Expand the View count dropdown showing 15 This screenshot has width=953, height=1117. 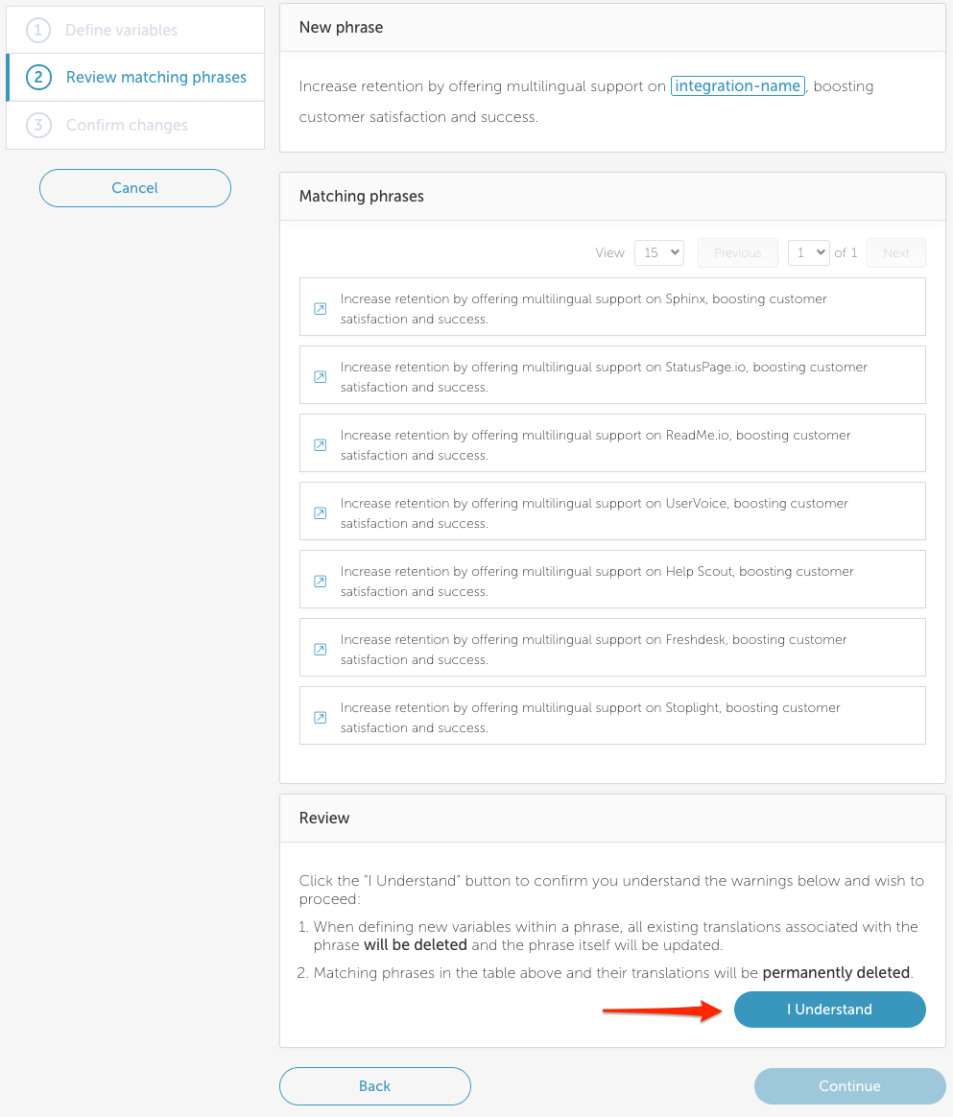(658, 253)
